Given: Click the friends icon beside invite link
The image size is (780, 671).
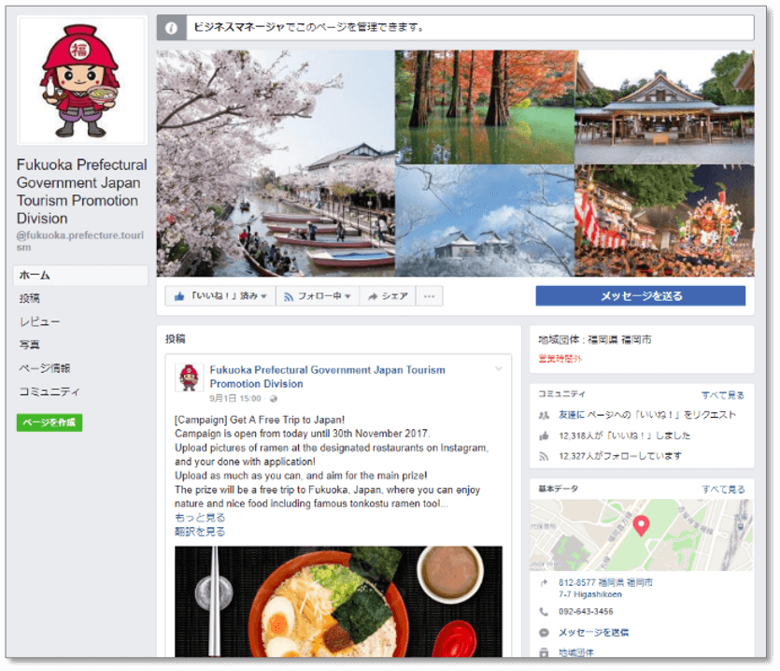Looking at the screenshot, I should 544,415.
